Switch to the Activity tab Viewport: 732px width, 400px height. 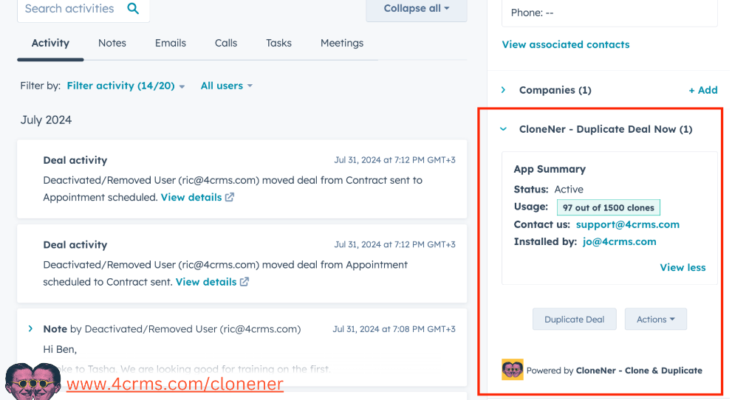(x=50, y=43)
